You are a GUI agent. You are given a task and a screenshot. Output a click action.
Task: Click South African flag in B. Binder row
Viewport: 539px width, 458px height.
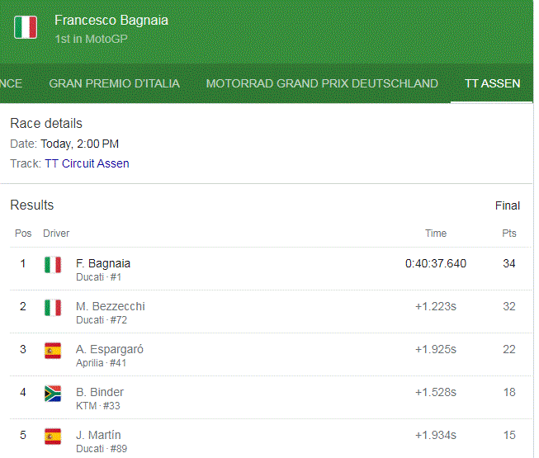tap(53, 394)
